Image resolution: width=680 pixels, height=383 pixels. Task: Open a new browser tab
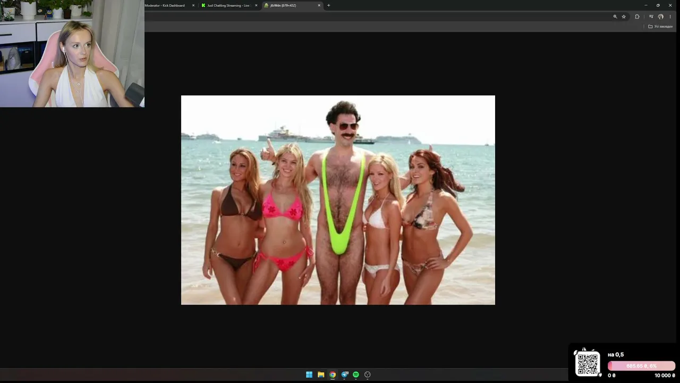point(328,5)
